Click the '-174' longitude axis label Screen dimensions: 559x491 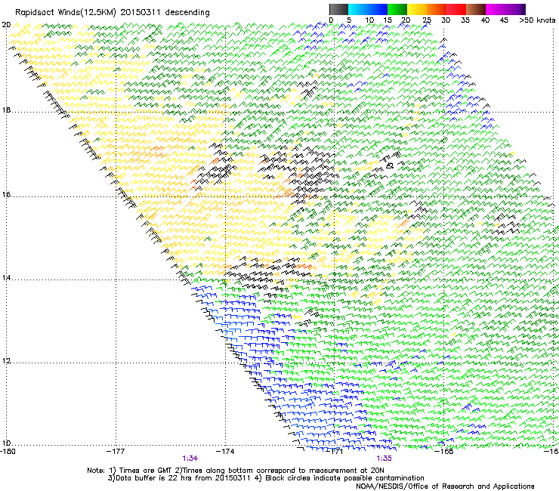coord(225,452)
